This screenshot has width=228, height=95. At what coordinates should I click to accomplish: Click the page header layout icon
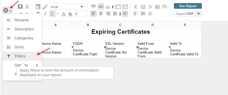pos(118,7)
